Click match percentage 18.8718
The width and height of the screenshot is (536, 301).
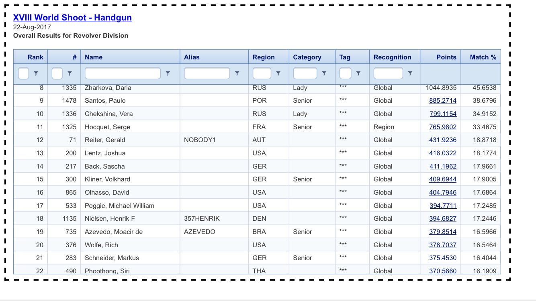[485, 140]
